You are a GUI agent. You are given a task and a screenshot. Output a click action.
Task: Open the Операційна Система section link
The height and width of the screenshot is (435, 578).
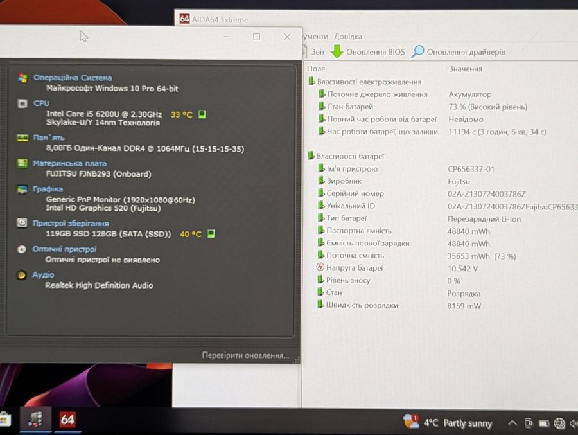click(x=73, y=78)
